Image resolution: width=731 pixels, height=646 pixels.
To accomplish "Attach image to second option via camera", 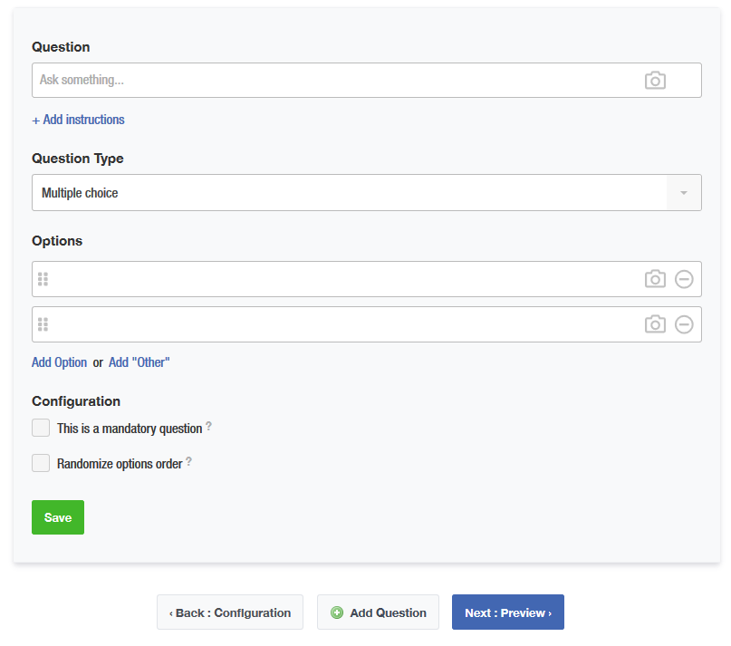I will pos(655,324).
